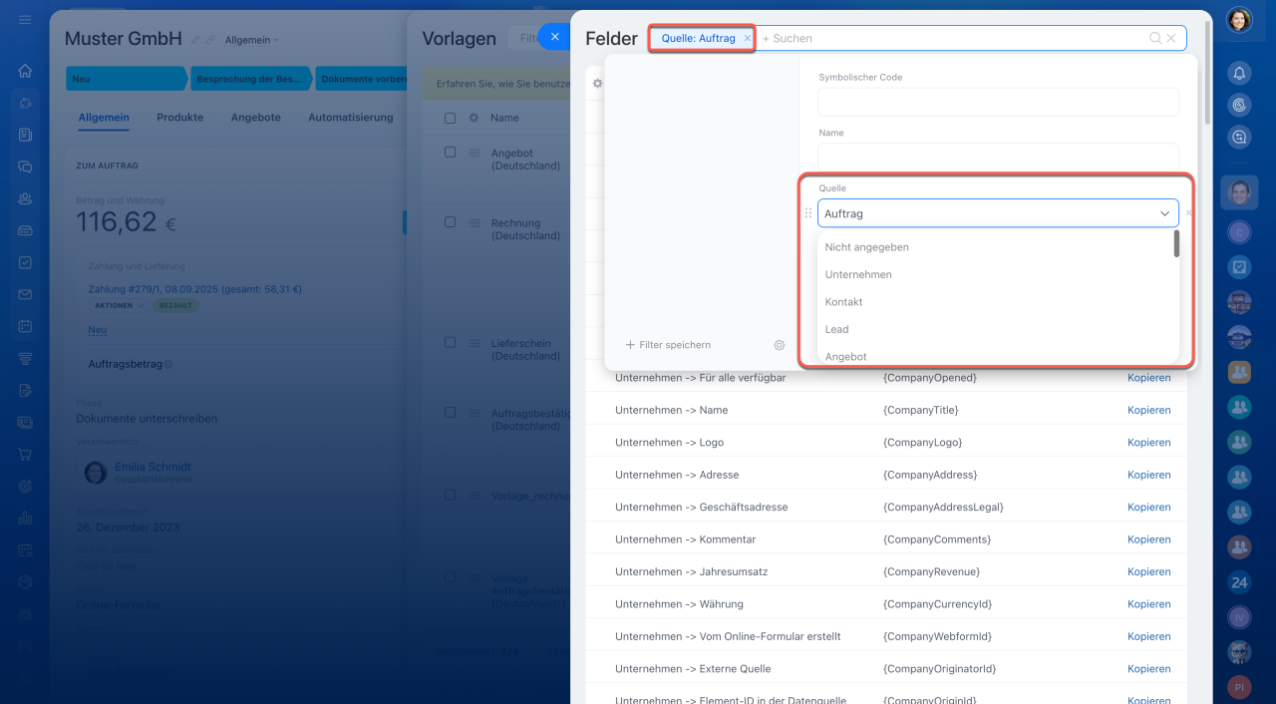The height and width of the screenshot is (704, 1276).
Task: Open the group of people icon in sidebar
Action: [x=25, y=198]
